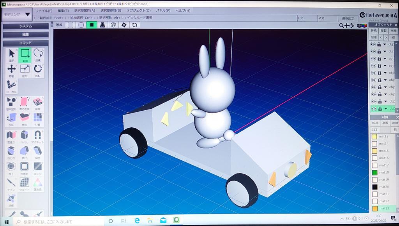Choose the ベベル bevel tool

(x=25, y=137)
